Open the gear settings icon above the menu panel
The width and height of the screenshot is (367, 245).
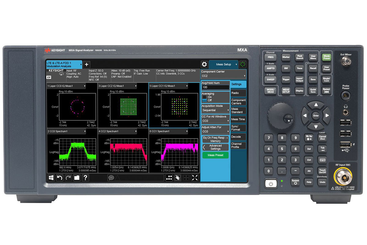pyautogui.click(x=204, y=64)
